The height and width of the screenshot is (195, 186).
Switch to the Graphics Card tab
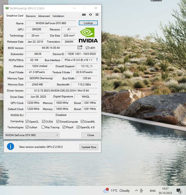(x=15, y=16)
